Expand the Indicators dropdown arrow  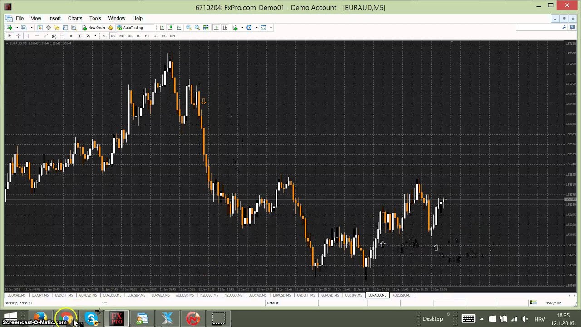pos(242,28)
